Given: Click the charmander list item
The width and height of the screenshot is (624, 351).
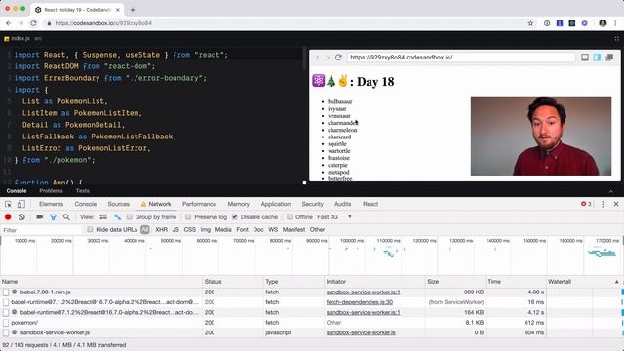Looking at the screenshot, I should (342, 123).
